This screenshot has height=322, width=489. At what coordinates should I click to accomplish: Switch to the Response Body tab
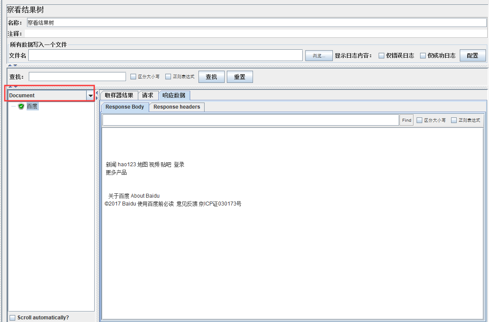coord(124,107)
